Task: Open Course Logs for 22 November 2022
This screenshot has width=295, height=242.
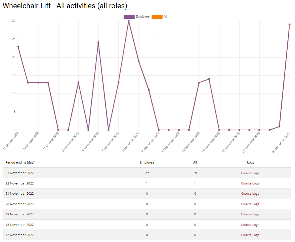Action: [x=250, y=183]
